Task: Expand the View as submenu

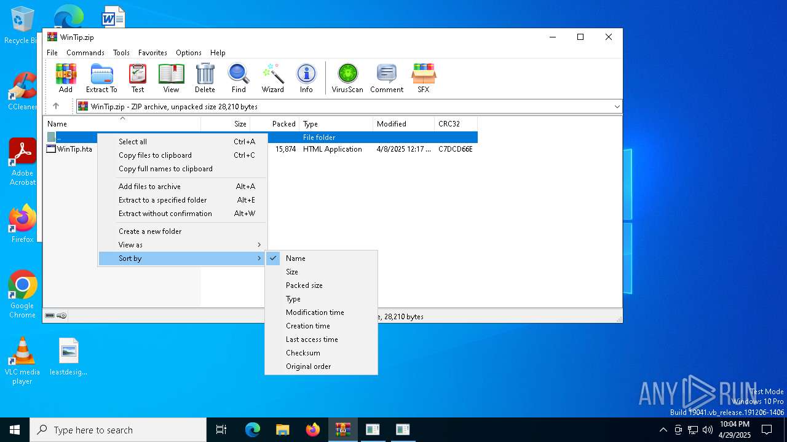Action: click(x=183, y=245)
